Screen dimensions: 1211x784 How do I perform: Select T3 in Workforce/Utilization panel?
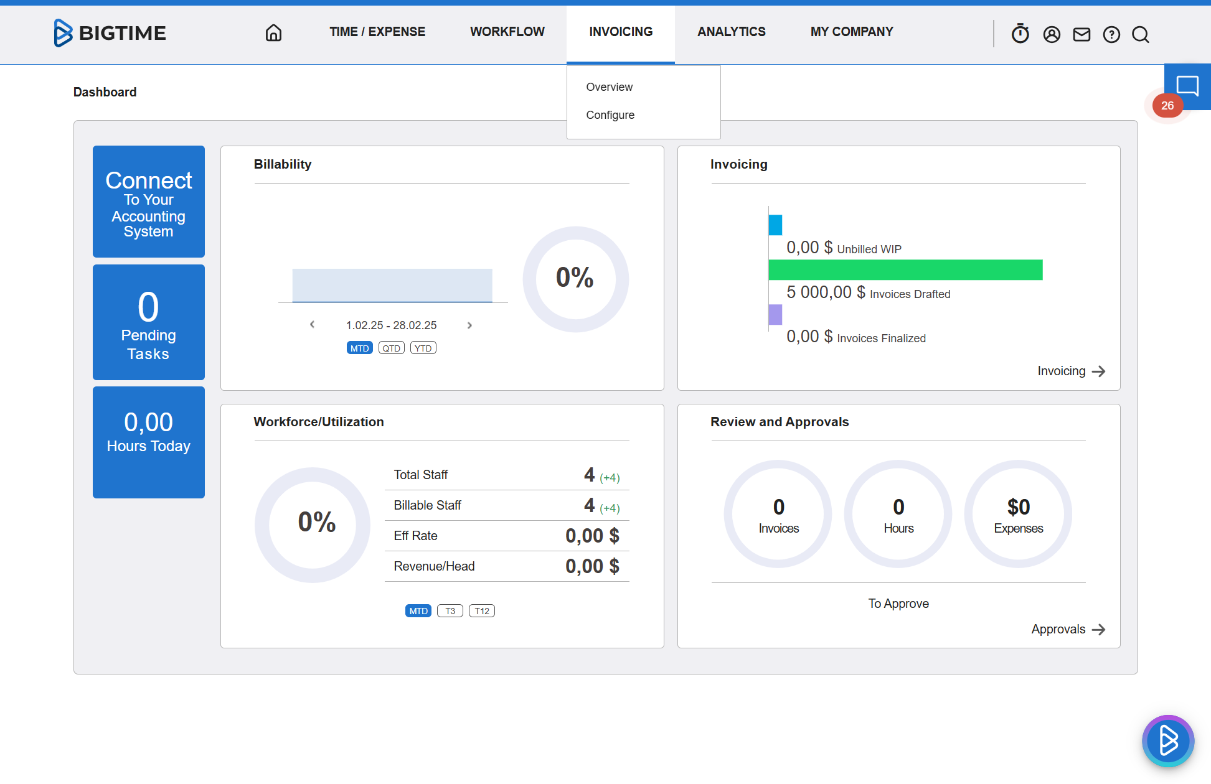pos(450,611)
